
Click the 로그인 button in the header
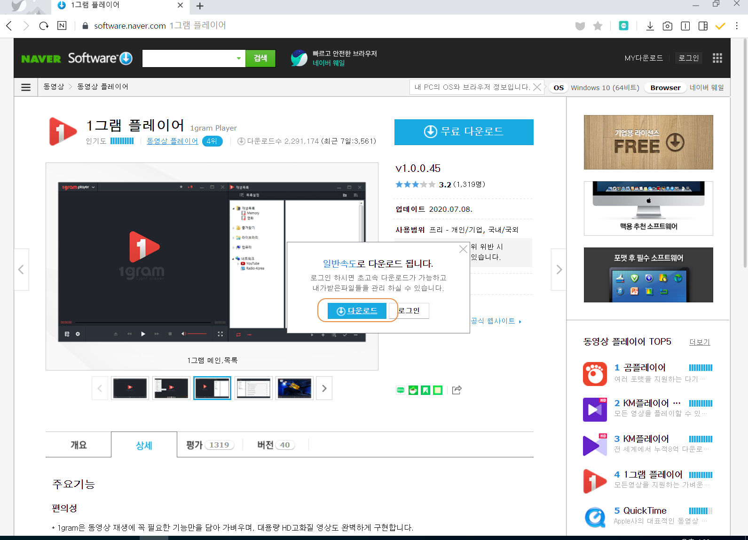688,58
